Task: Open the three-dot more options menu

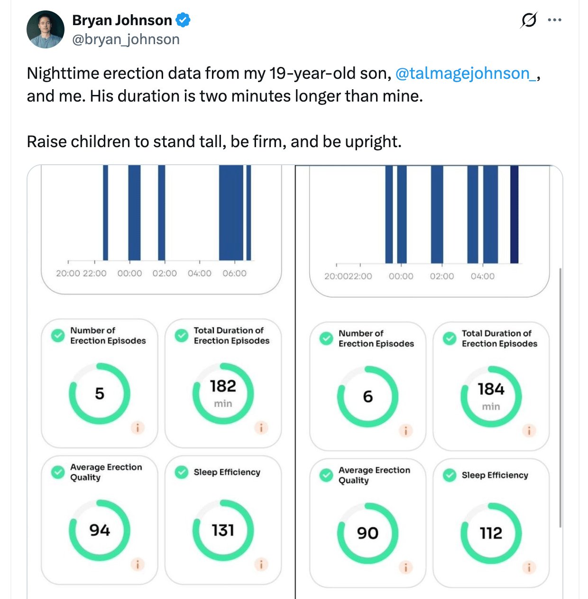Action: pyautogui.click(x=554, y=20)
